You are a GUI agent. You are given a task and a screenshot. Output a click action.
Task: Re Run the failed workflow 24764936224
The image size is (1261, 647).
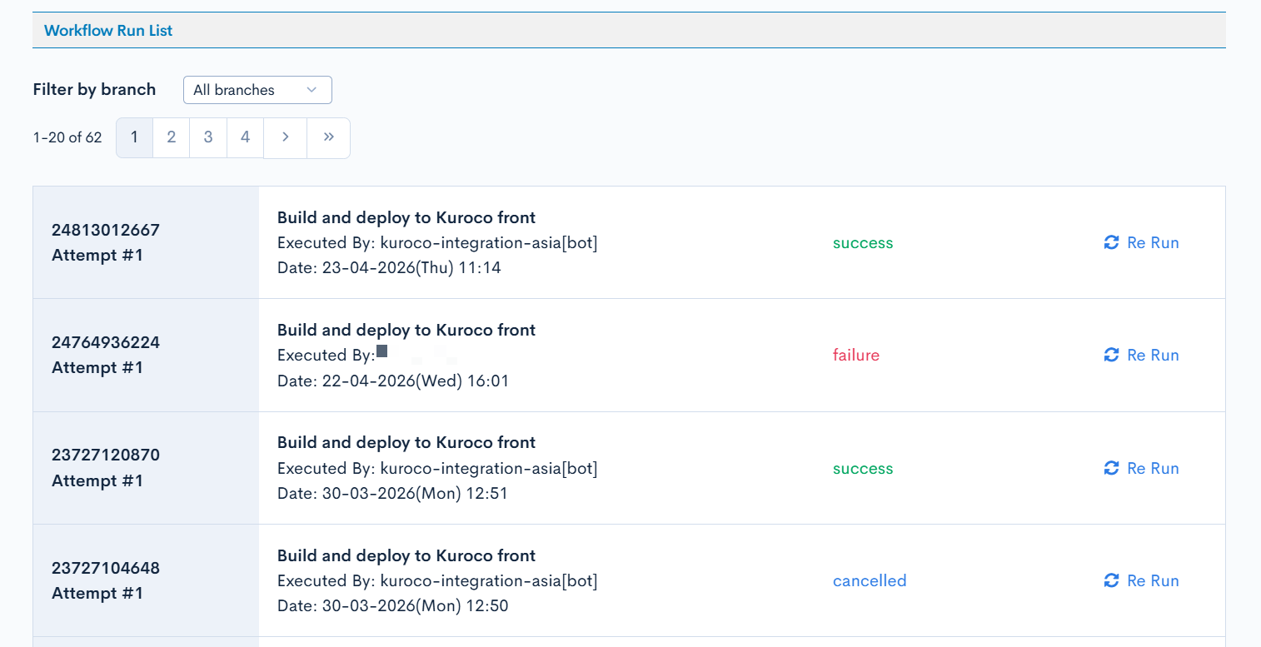tap(1142, 355)
